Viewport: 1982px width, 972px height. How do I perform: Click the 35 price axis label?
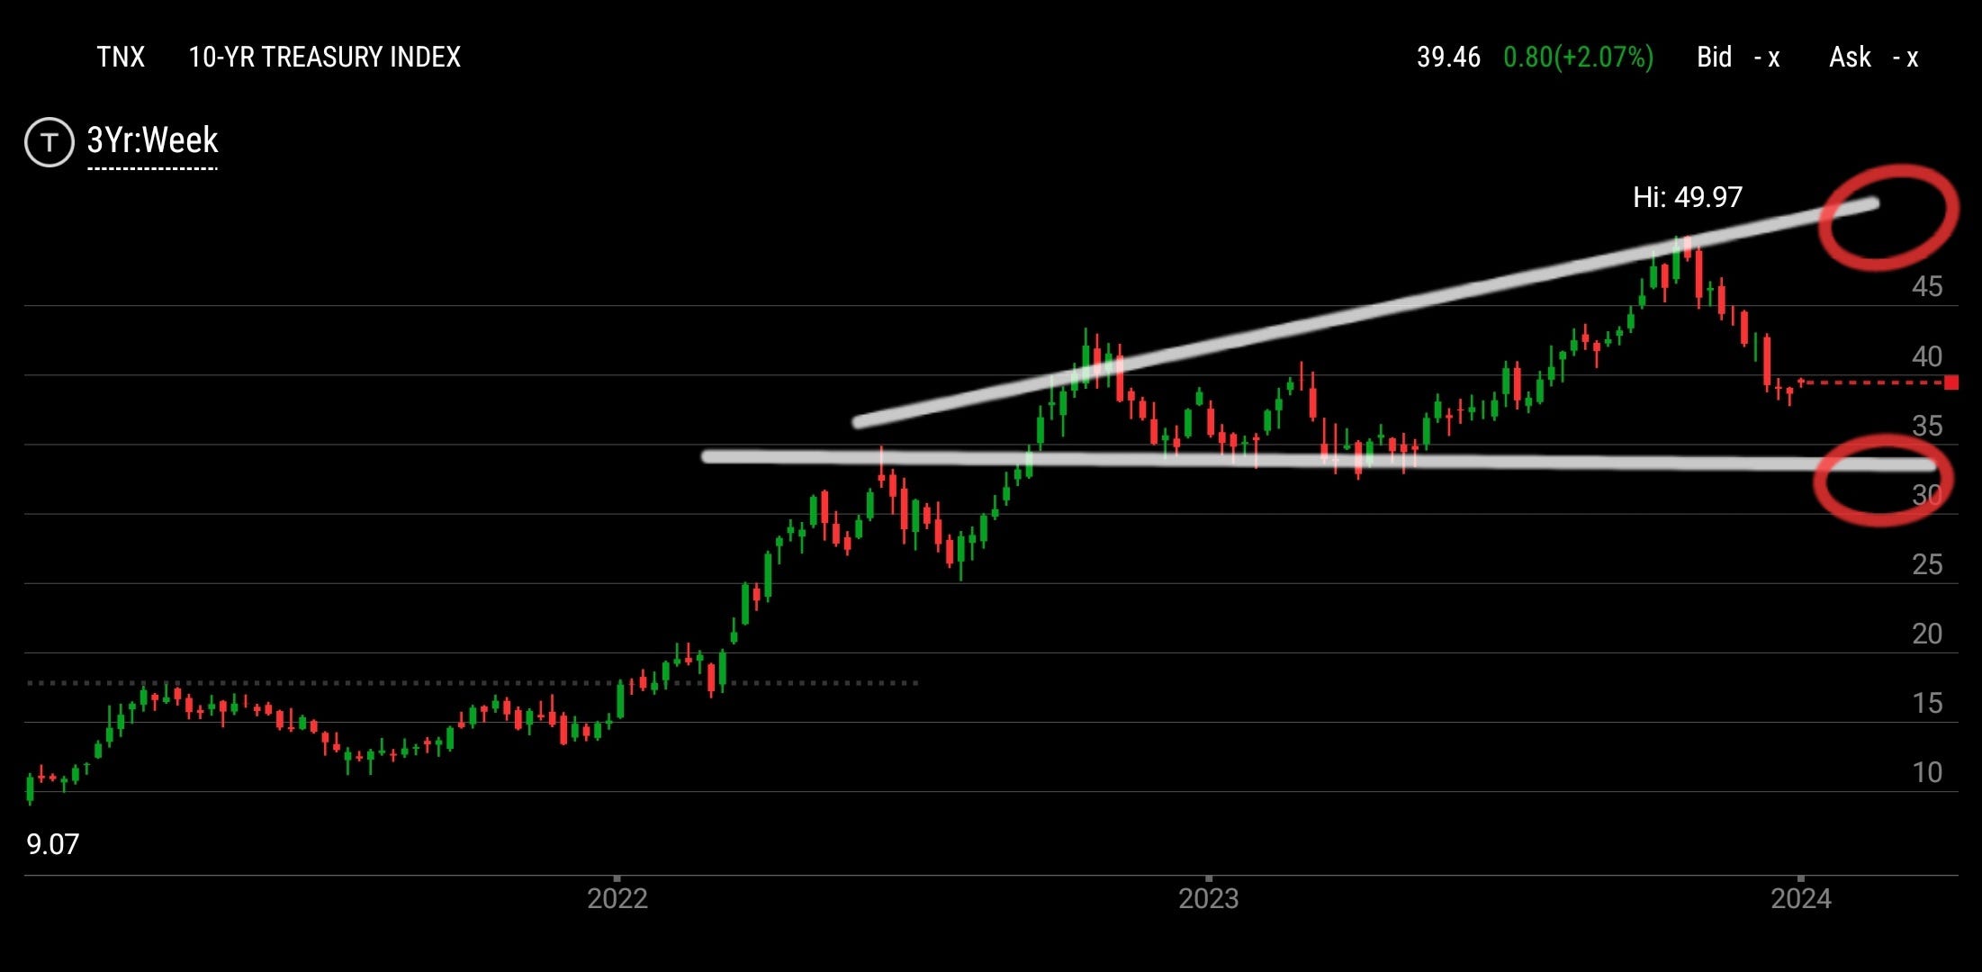coord(1927,426)
